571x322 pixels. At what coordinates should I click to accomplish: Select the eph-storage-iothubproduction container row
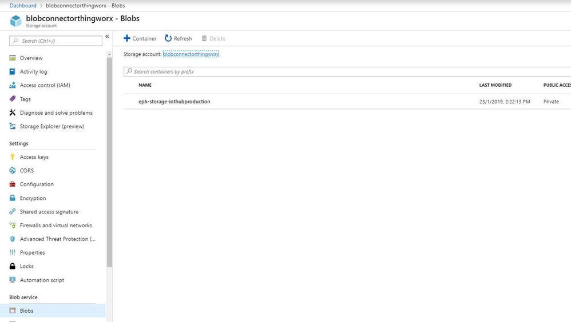[x=347, y=102]
